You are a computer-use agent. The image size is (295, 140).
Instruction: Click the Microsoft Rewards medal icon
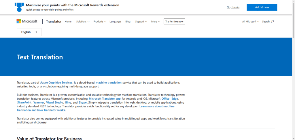(x=19, y=7)
